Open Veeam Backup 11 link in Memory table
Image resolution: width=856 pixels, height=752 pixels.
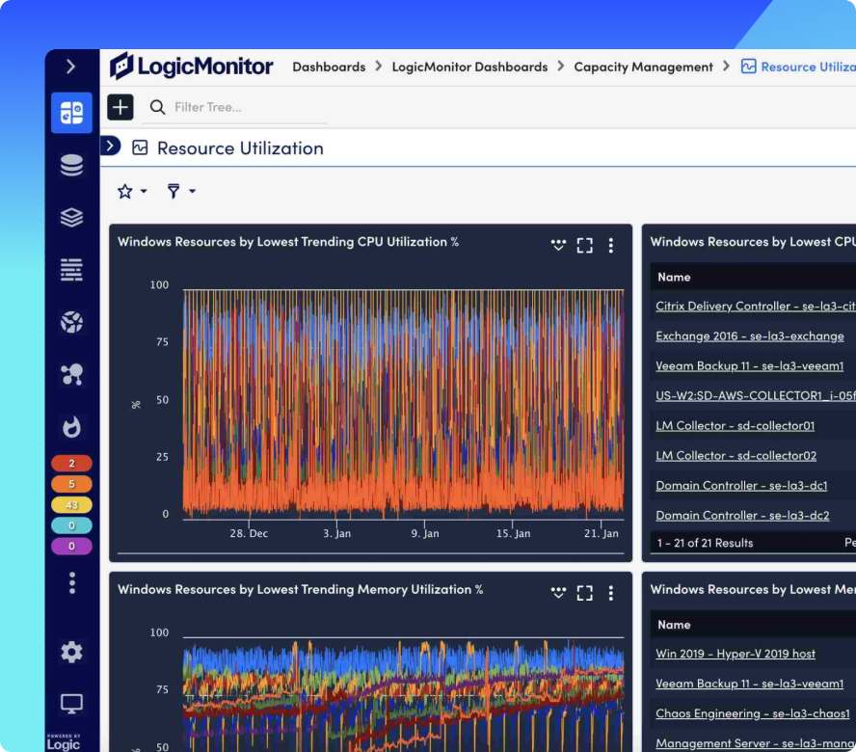(750, 684)
